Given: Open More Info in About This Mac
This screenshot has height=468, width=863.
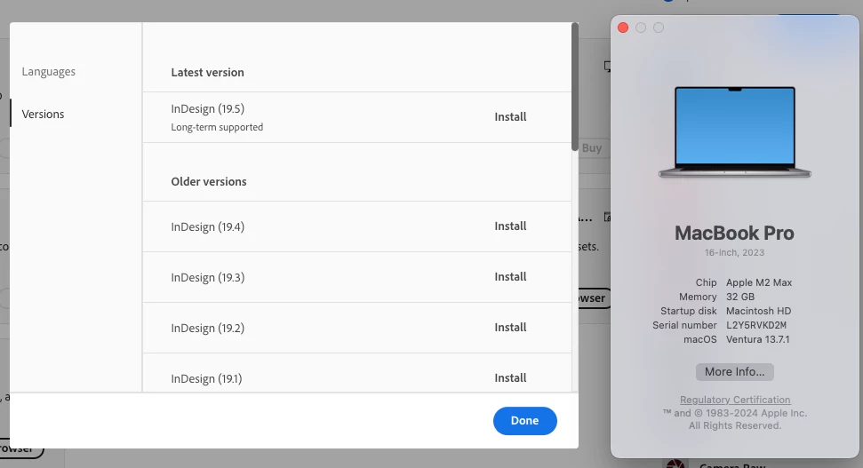Looking at the screenshot, I should [734, 372].
